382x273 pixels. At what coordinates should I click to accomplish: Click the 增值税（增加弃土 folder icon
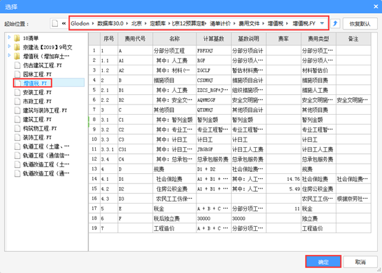point(17,56)
